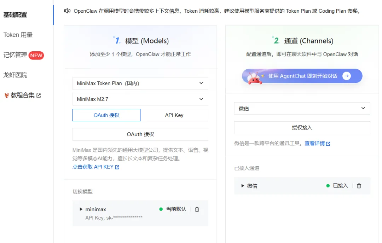Open the MiniMax Token Plan provider dropdown
Screen dimensions: 382x243
point(140,83)
